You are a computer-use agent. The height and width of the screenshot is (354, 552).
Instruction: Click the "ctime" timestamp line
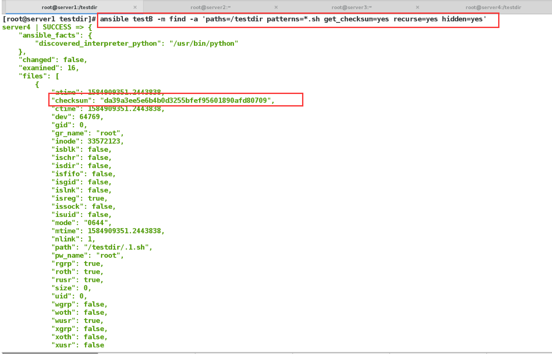click(x=108, y=109)
